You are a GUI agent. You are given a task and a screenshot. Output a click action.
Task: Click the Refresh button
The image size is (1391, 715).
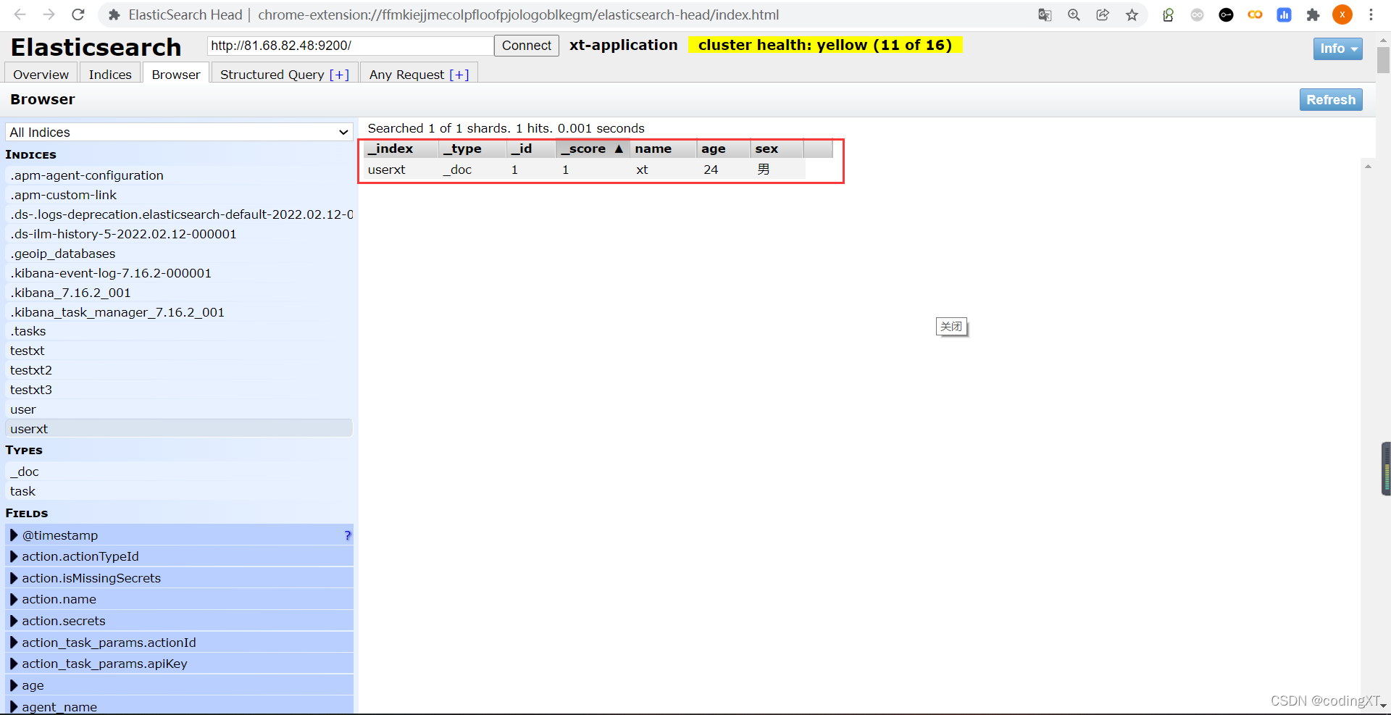coord(1331,100)
